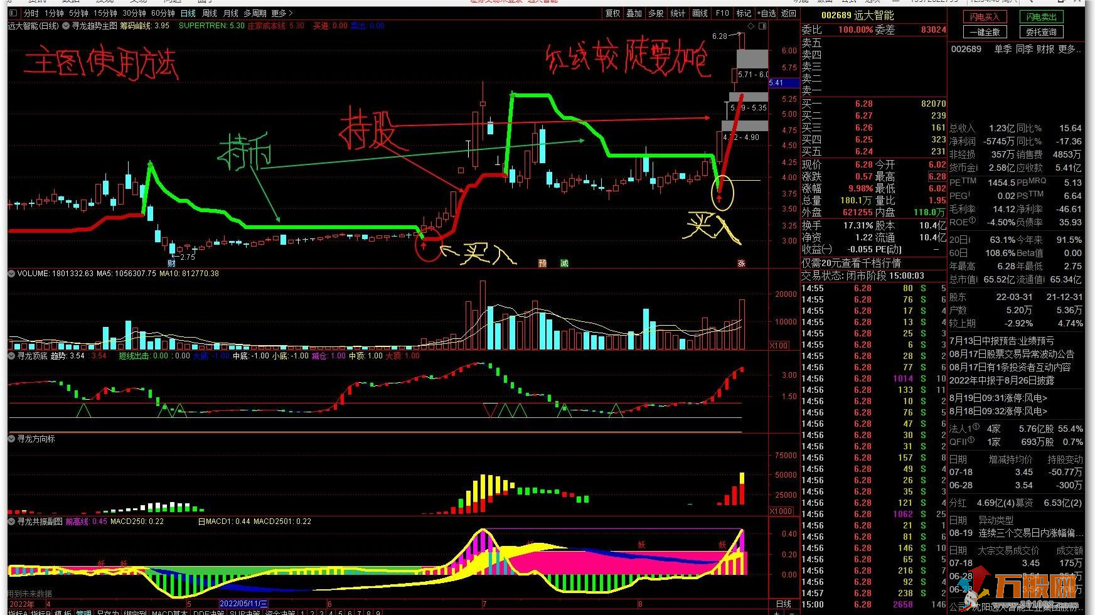The height and width of the screenshot is (615, 1095).
Task: Select the 另存为 bottom tab
Action: coord(107,613)
